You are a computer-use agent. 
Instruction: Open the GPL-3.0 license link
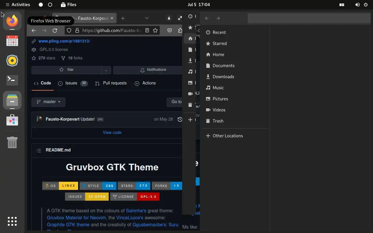coord(54,50)
